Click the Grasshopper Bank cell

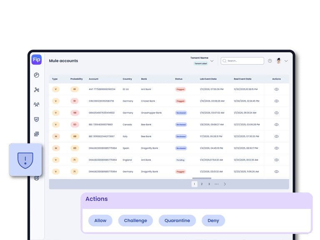151,113
